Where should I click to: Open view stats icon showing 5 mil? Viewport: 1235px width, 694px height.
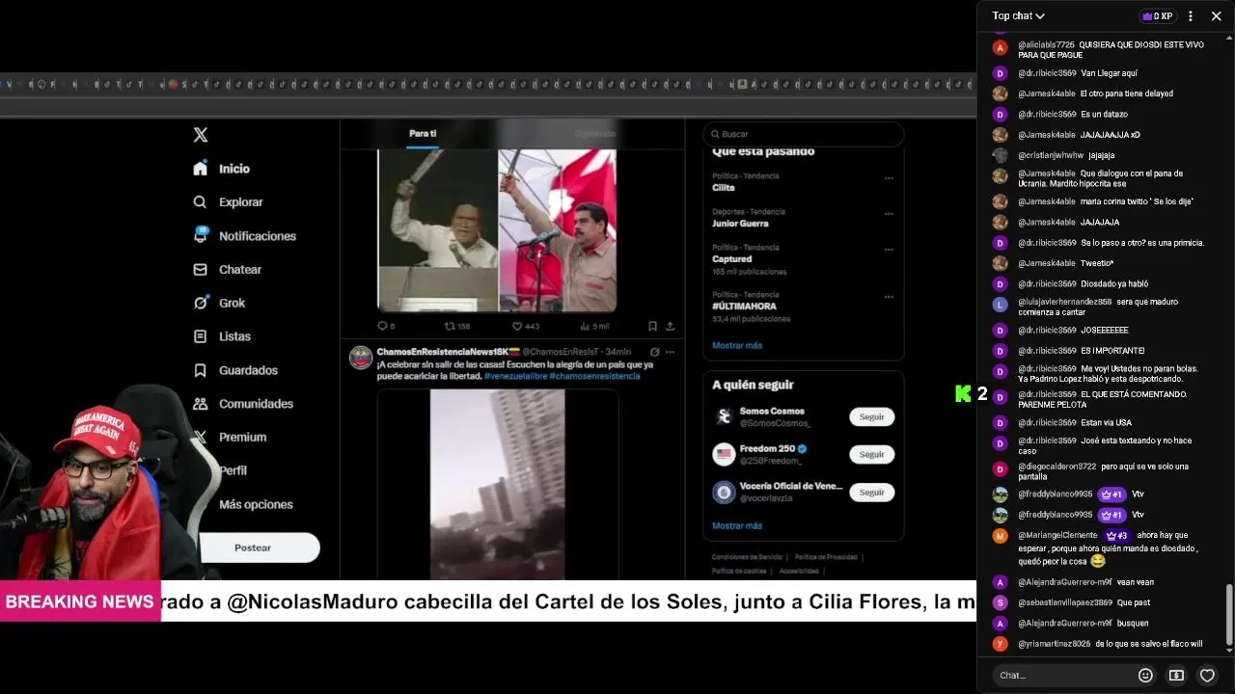(x=585, y=326)
